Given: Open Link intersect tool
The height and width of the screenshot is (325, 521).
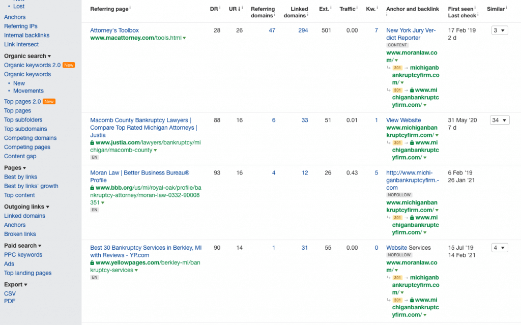Looking at the screenshot, I should (x=21, y=44).
